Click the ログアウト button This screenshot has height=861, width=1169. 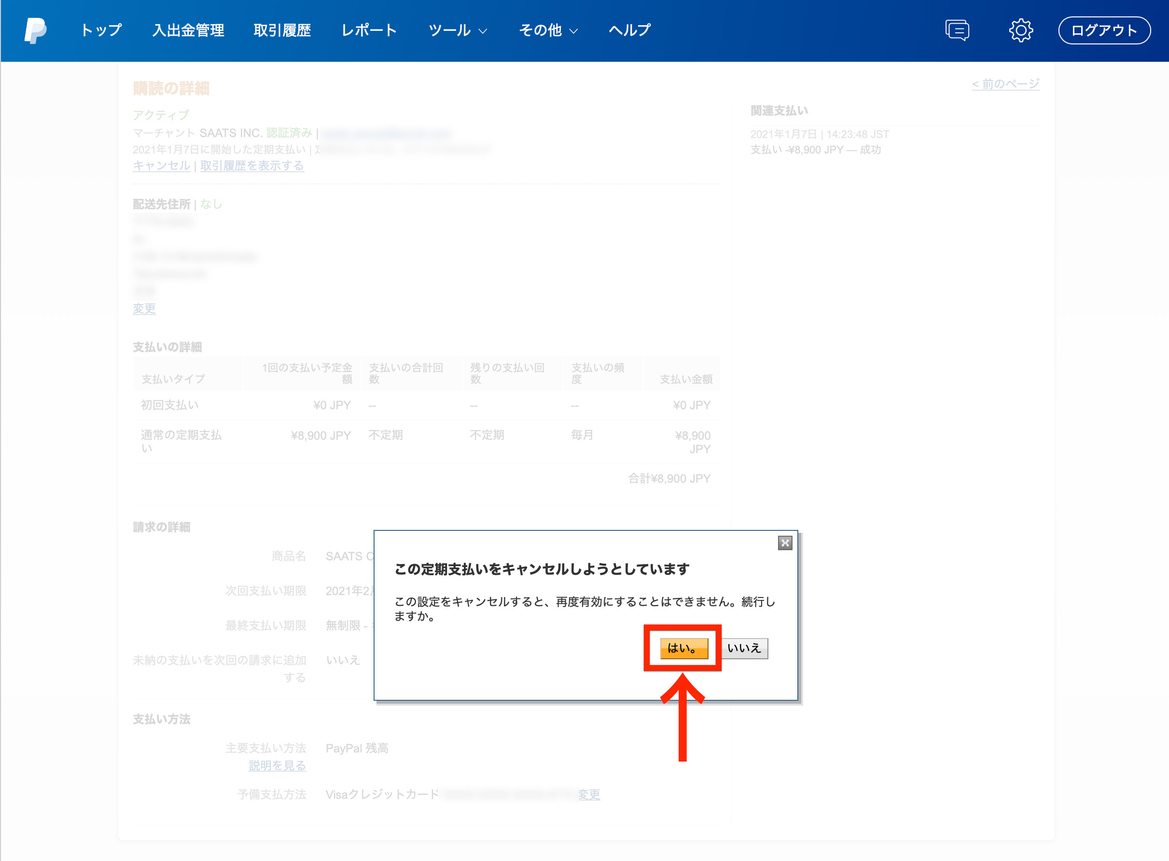click(x=1104, y=30)
